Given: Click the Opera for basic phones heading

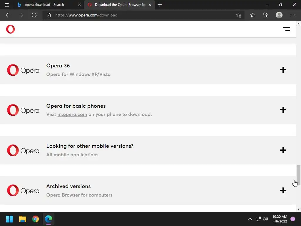Looking at the screenshot, I should [x=76, y=106].
